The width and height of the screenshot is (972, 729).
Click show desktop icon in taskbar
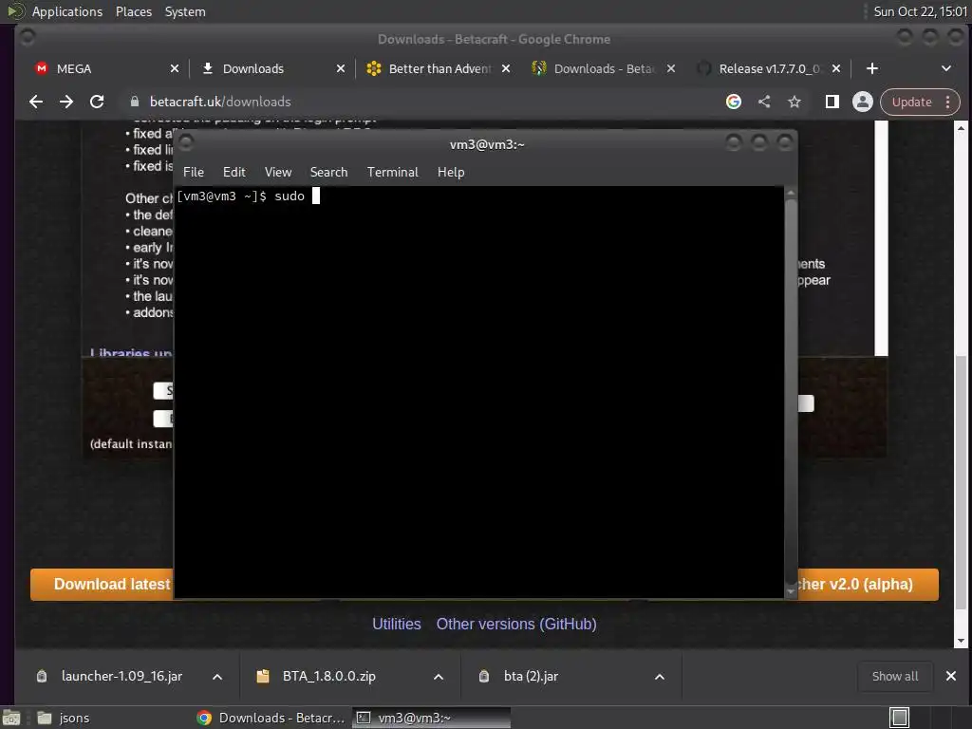[x=11, y=718]
